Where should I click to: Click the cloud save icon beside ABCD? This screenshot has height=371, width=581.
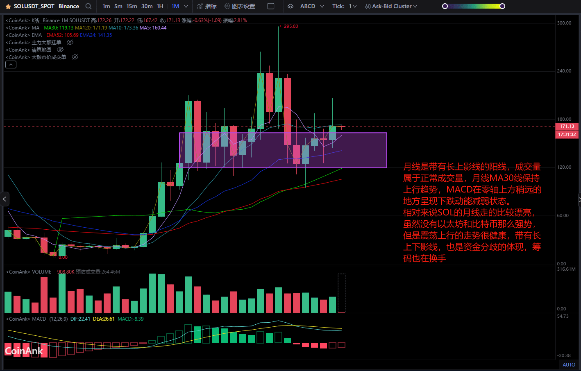point(290,6)
